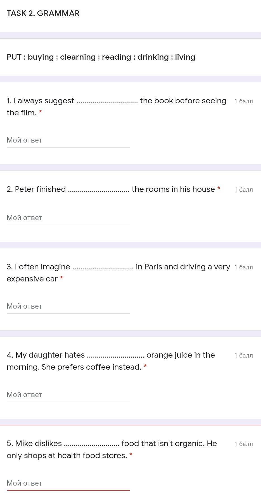Click the red asterisk after 'expensive car'

[x=61, y=278]
